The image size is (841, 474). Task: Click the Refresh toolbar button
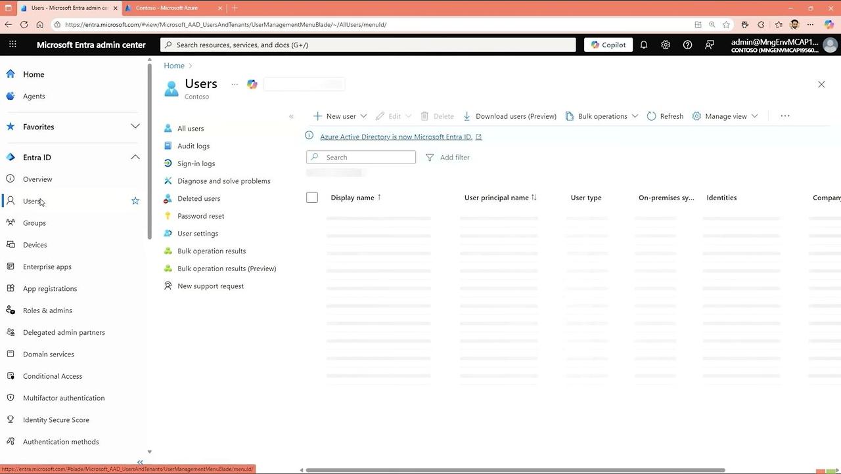(665, 116)
